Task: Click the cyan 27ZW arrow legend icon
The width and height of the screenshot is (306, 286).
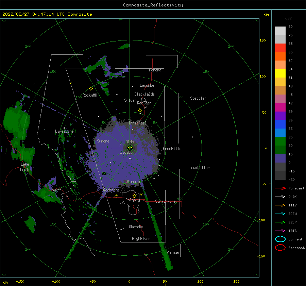Action: click(280, 214)
